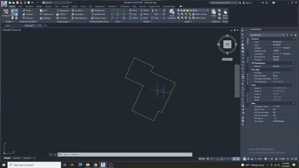
Task: Click the Make Current layer button
Action: point(199,14)
